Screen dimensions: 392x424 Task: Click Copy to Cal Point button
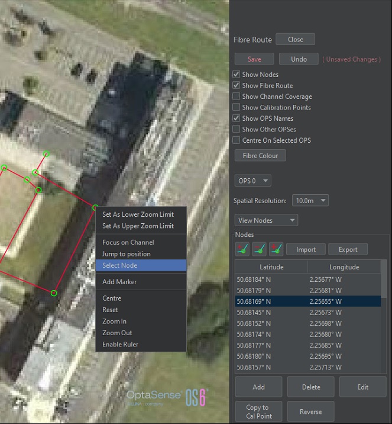[x=258, y=412]
